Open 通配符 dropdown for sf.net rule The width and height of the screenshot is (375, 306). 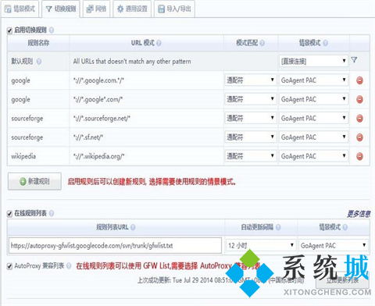point(250,137)
